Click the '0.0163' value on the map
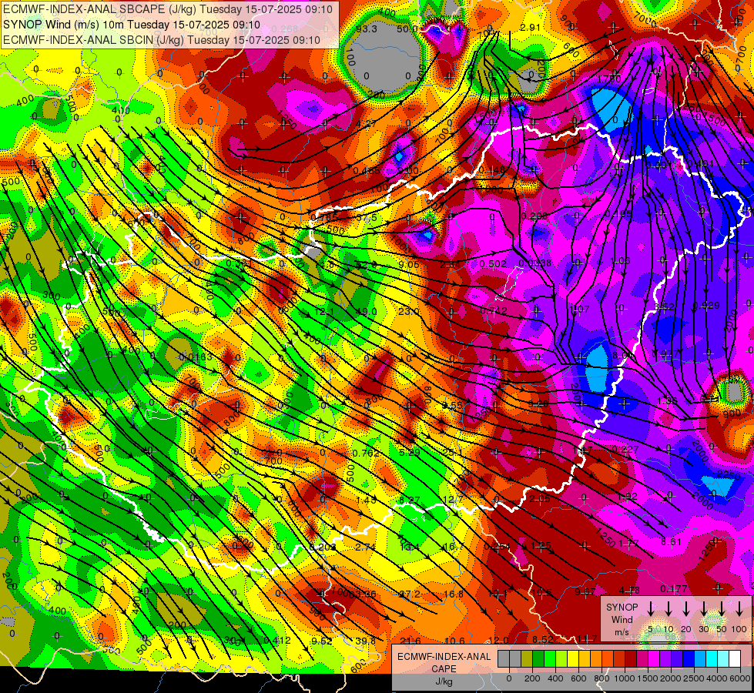Screen dimensions: 754x693 click(x=195, y=357)
